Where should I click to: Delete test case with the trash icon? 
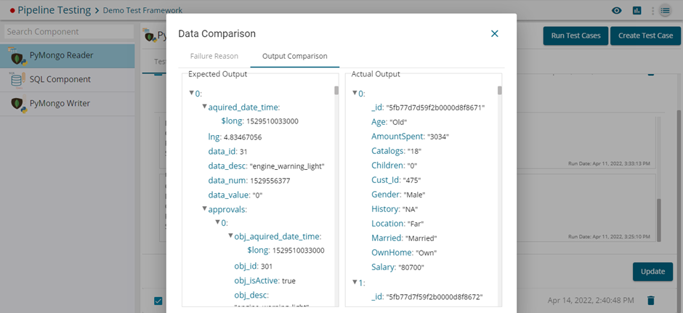click(651, 300)
